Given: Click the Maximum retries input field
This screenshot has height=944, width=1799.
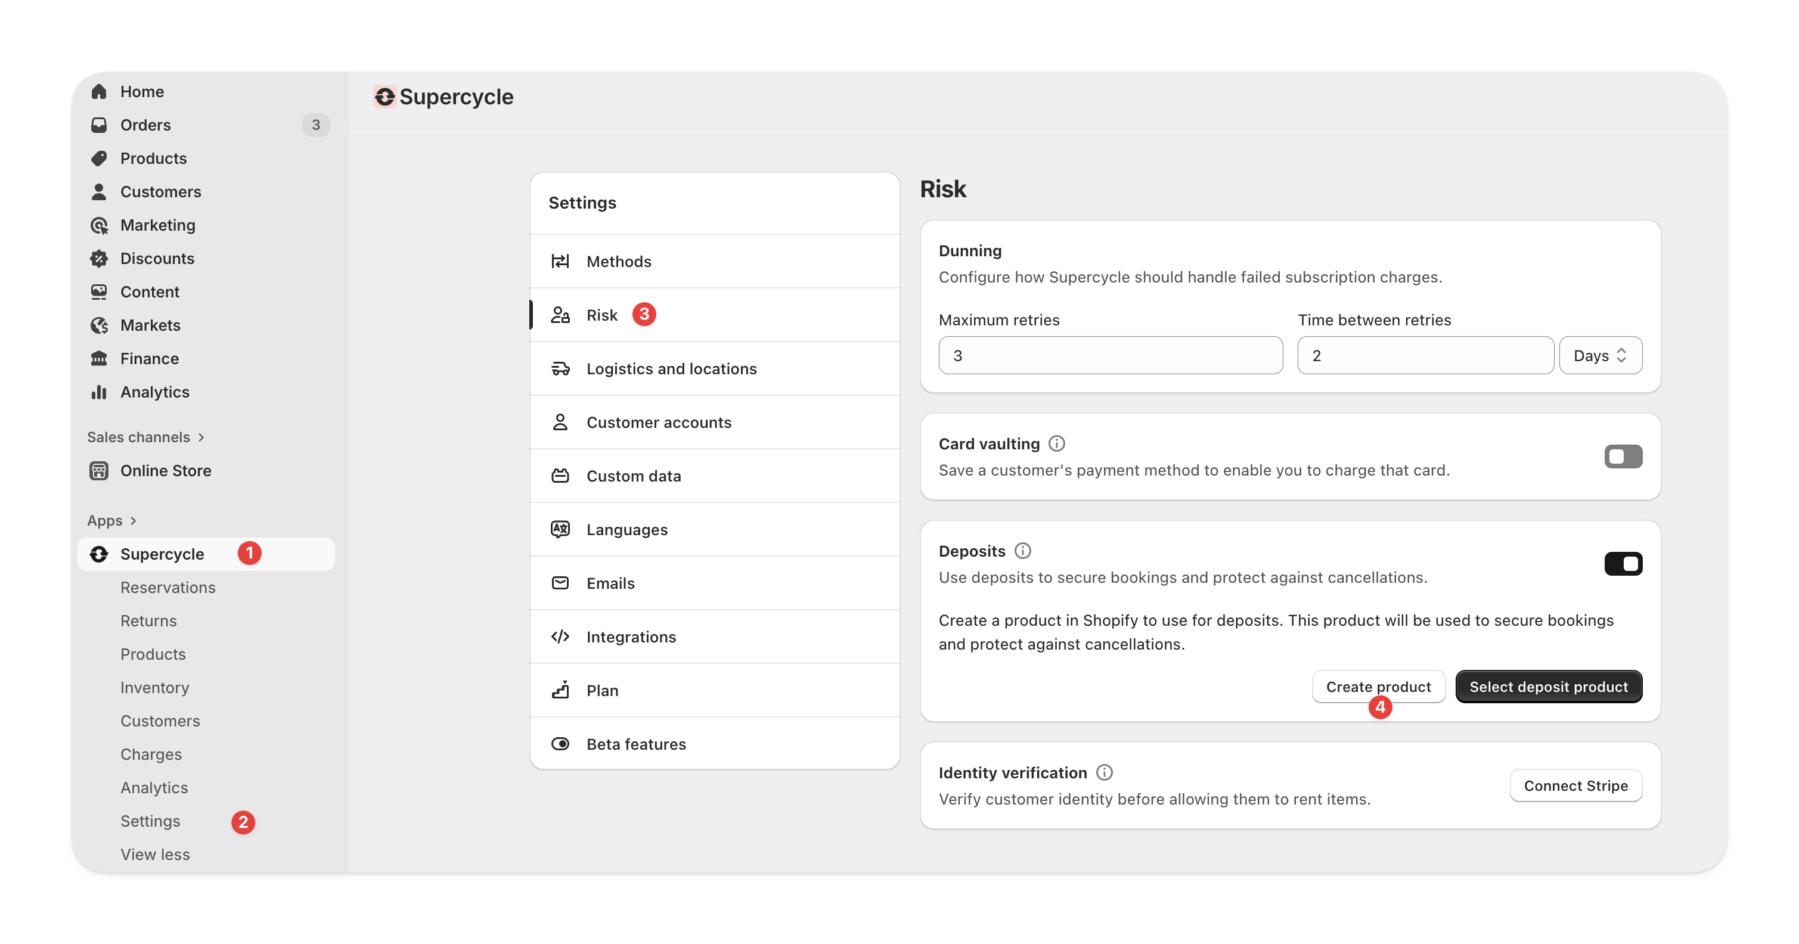Looking at the screenshot, I should (x=1110, y=356).
